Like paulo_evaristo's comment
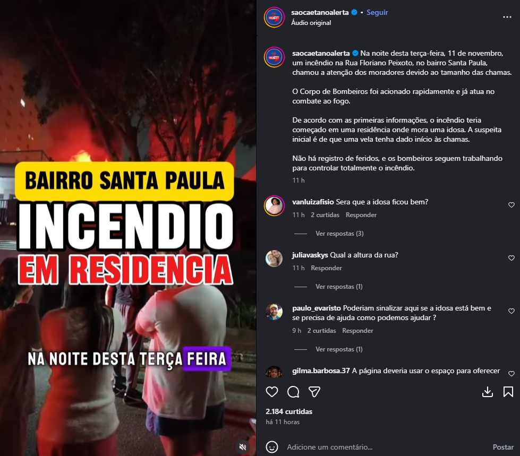Viewport: 520px width, 456px height. [512, 311]
